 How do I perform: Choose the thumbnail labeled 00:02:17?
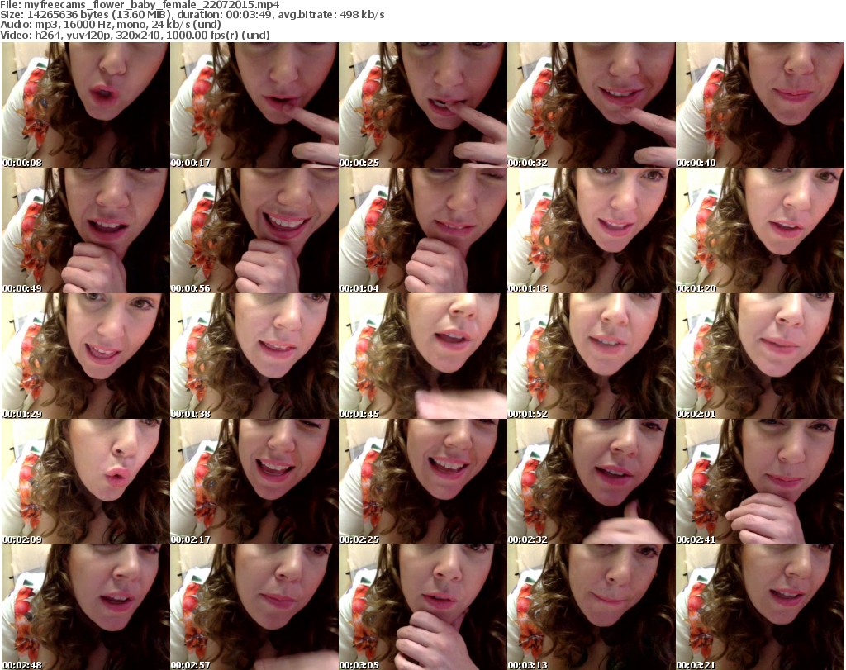click(254, 482)
